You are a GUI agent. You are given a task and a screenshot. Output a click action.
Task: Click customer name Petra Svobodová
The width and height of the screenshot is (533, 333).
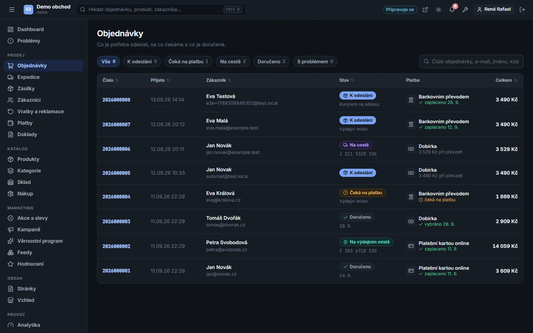[x=227, y=242]
